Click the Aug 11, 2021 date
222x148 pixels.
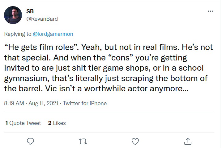pos(43,103)
